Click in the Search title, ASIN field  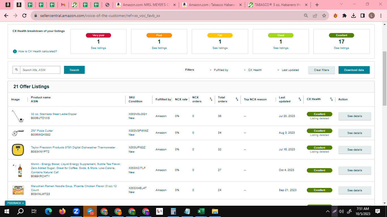point(40,70)
